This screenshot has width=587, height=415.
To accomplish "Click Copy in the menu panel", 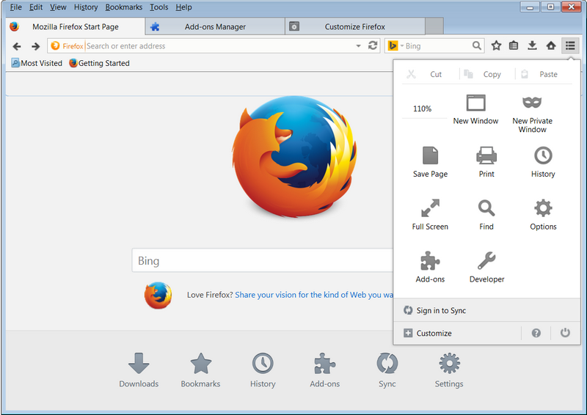I will 486,74.
